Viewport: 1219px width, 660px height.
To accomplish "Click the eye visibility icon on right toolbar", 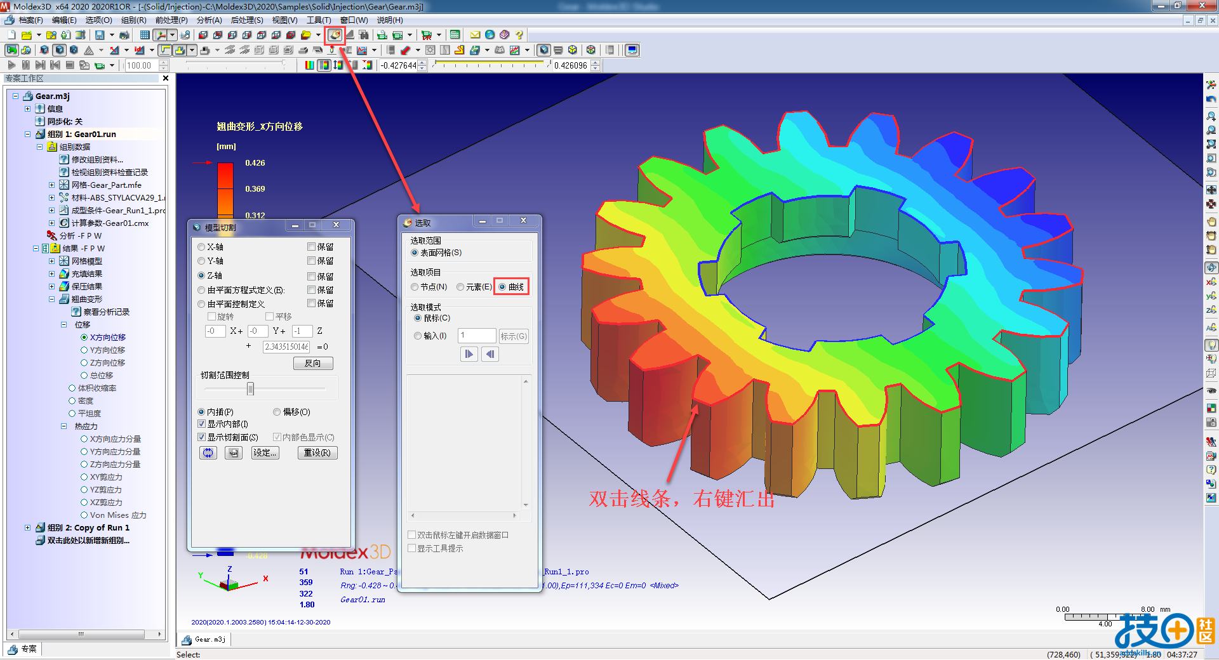I will [1211, 391].
